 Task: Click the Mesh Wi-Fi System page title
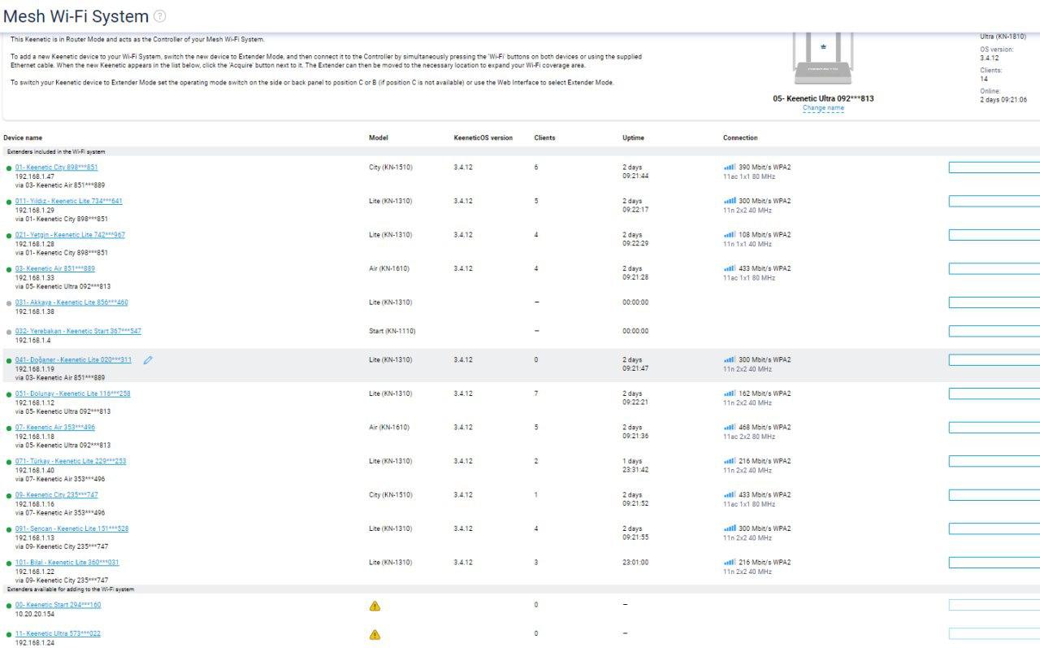76,16
